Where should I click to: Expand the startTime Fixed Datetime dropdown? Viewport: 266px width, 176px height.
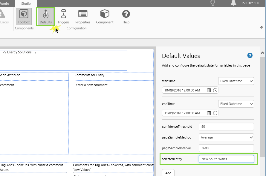(x=236, y=81)
